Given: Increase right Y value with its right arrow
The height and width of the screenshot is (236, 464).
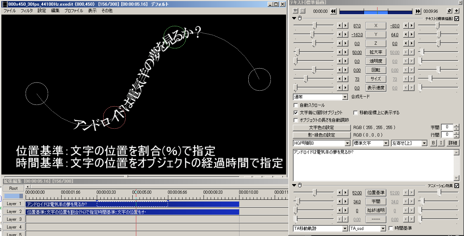Looking at the screenshot, I should pyautogui.click(x=412, y=34).
